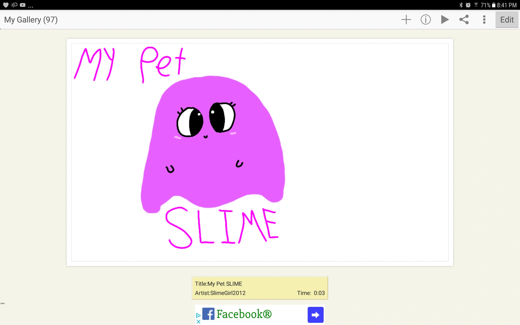The width and height of the screenshot is (520, 325).
Task: Open a new drawing with the plus icon
Action: pyautogui.click(x=406, y=19)
